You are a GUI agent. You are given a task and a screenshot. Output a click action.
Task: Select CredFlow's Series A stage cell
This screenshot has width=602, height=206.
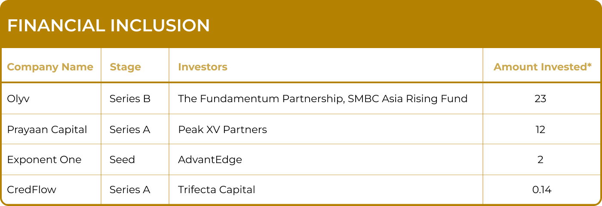coord(130,190)
